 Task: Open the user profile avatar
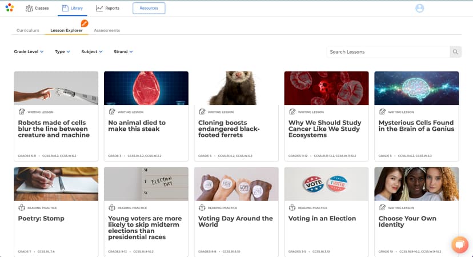point(419,8)
